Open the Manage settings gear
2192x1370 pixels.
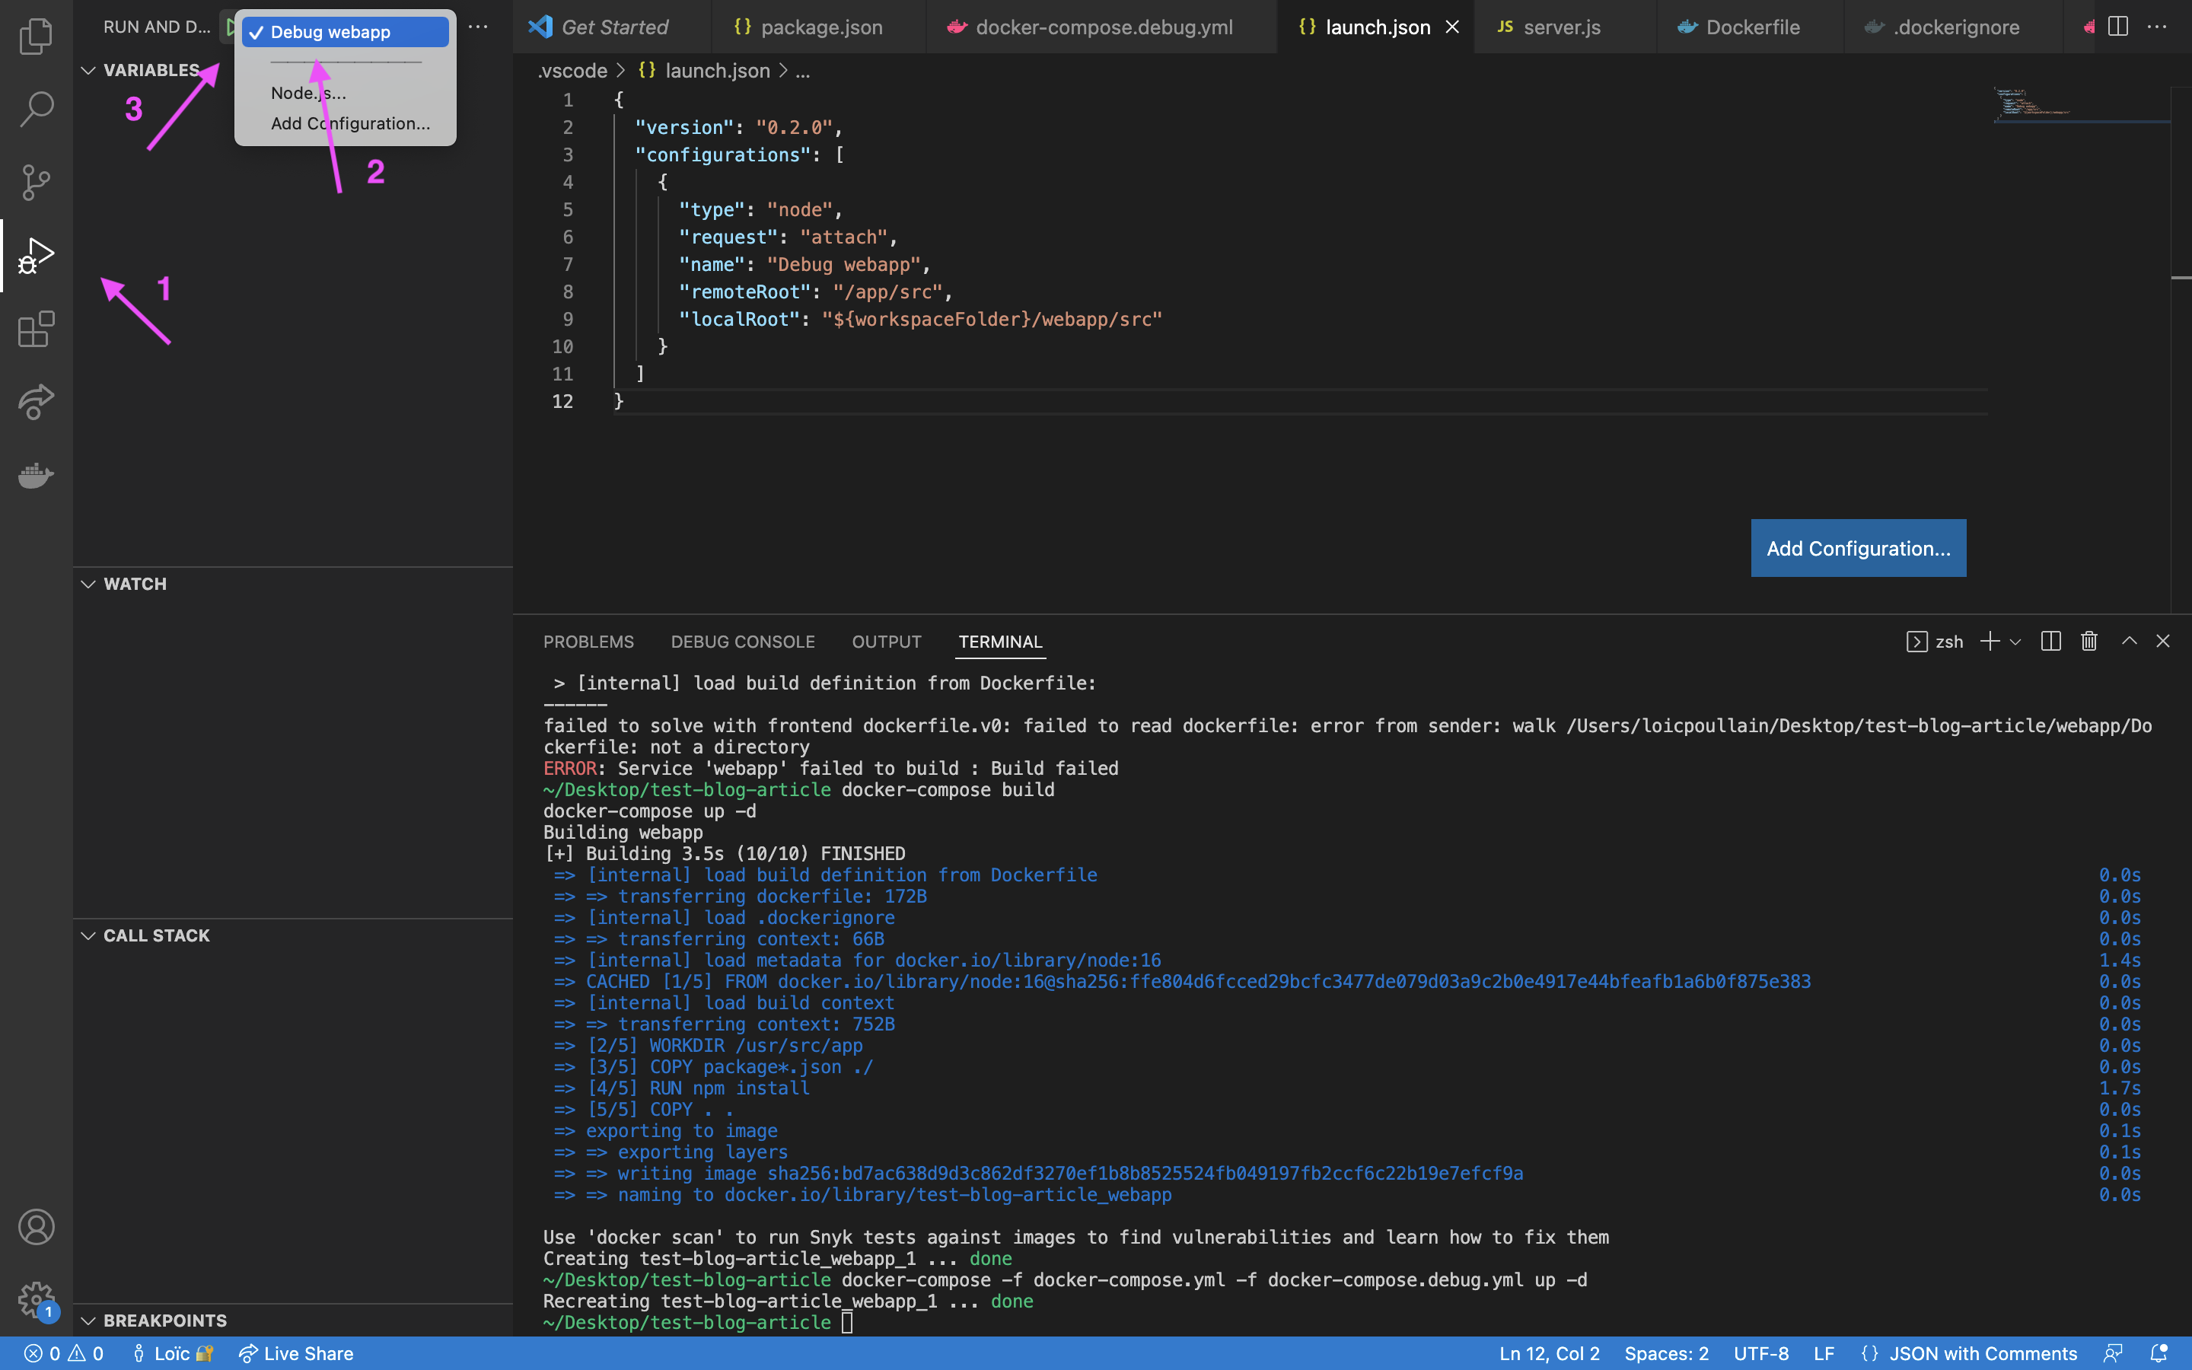tap(37, 1299)
